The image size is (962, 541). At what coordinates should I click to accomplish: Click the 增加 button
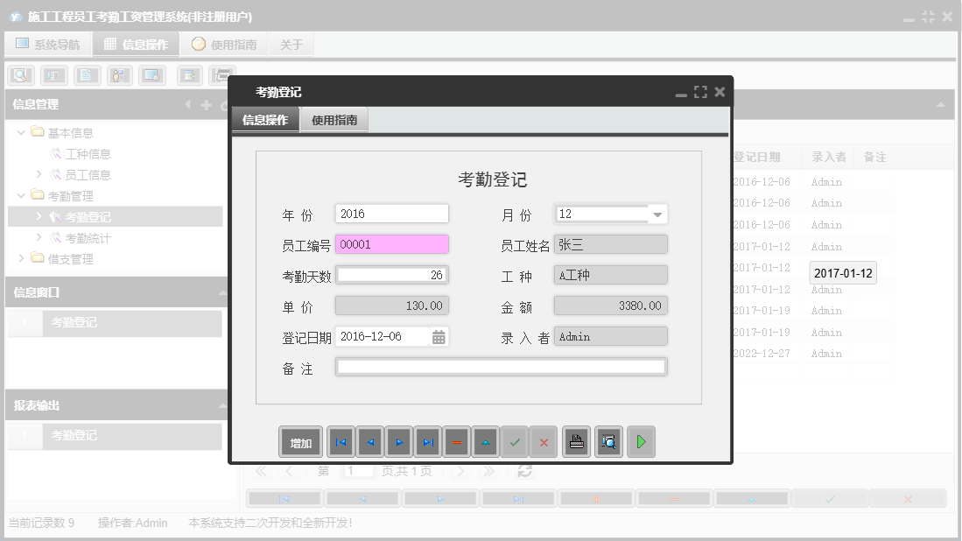coord(300,441)
